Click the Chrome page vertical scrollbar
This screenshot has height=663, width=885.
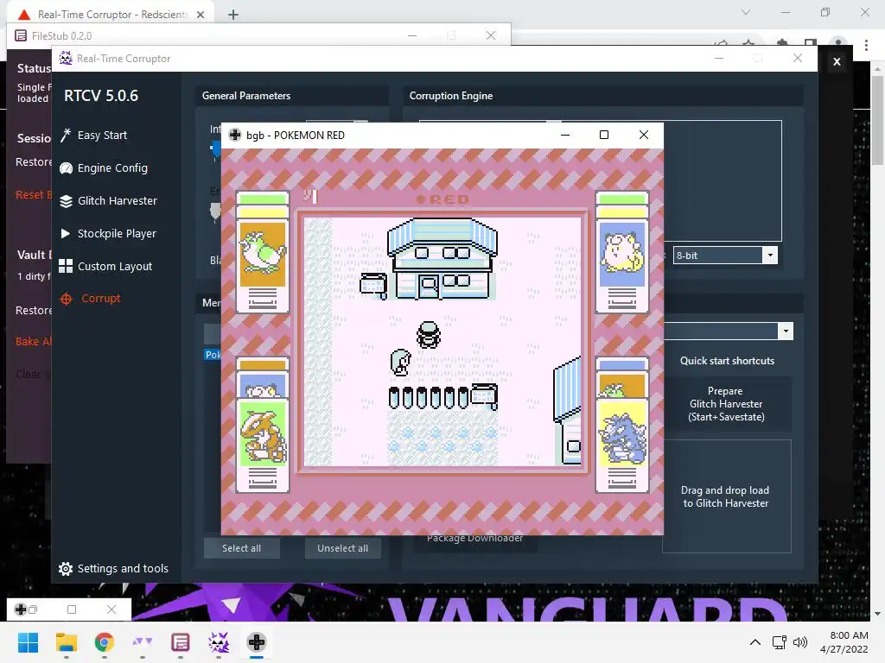(x=877, y=121)
